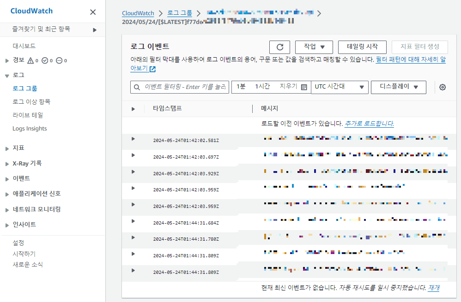Screen dimensions: 461x302
Task: Open 설정 in the sidebar
Action: (18, 243)
